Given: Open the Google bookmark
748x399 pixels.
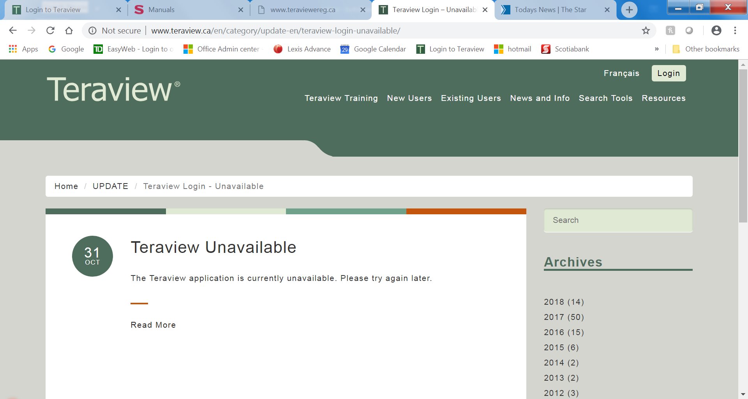Looking at the screenshot, I should [66, 49].
